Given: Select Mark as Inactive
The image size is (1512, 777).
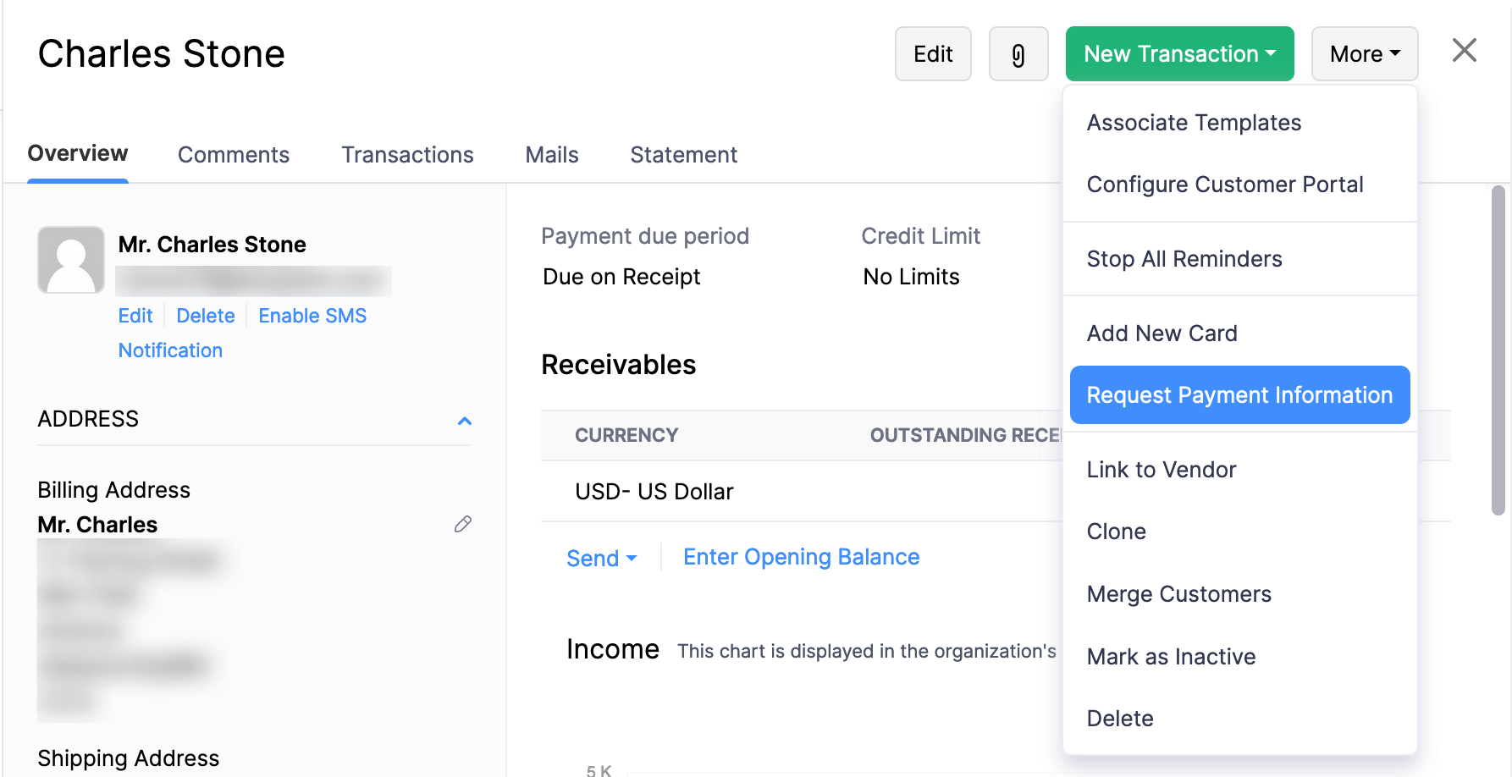Looking at the screenshot, I should 1171,656.
